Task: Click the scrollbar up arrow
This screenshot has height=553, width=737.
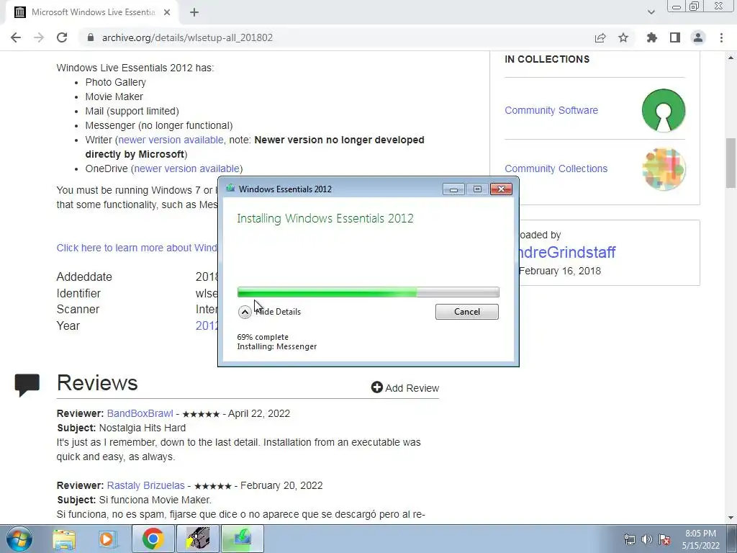Action: (731, 58)
